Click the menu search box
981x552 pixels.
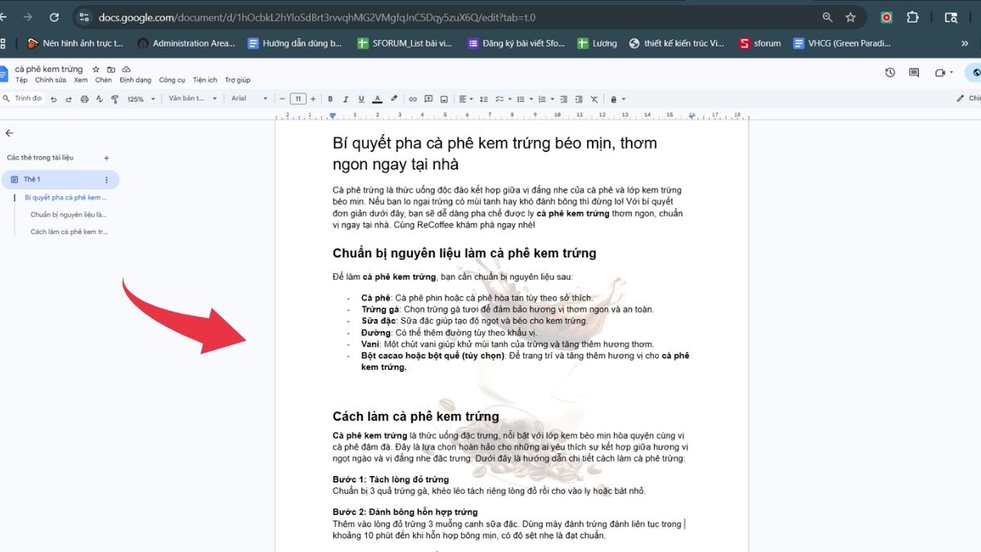point(22,98)
